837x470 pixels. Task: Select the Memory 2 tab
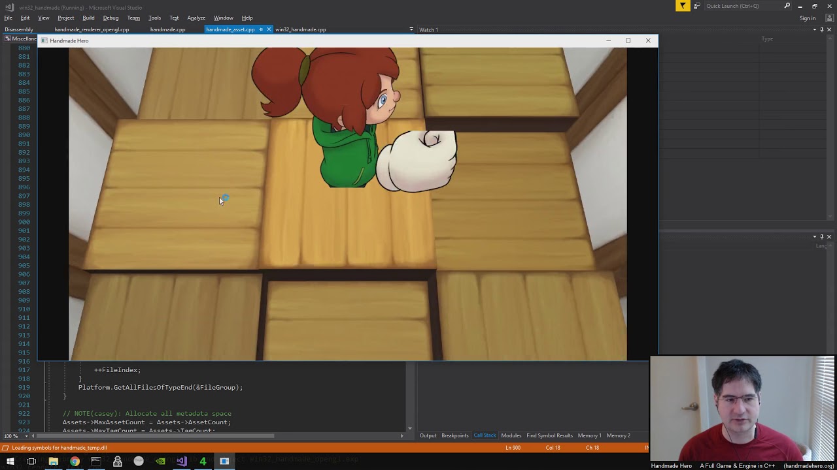coord(619,435)
